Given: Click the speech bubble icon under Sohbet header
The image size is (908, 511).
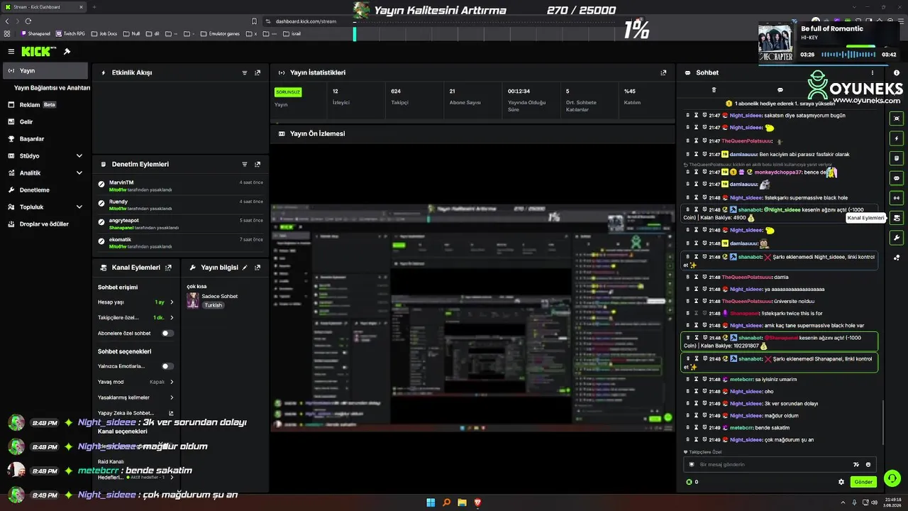Looking at the screenshot, I should pyautogui.click(x=780, y=90).
